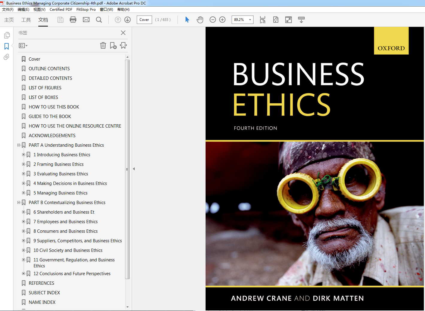Activate the Hand pan tool
Image resolution: width=425 pixels, height=311 pixels.
tap(200, 20)
